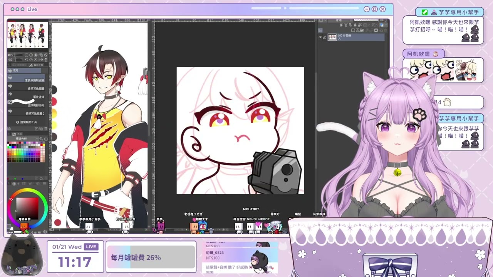
Task: Toggle set as draft layer
Action: point(350,25)
